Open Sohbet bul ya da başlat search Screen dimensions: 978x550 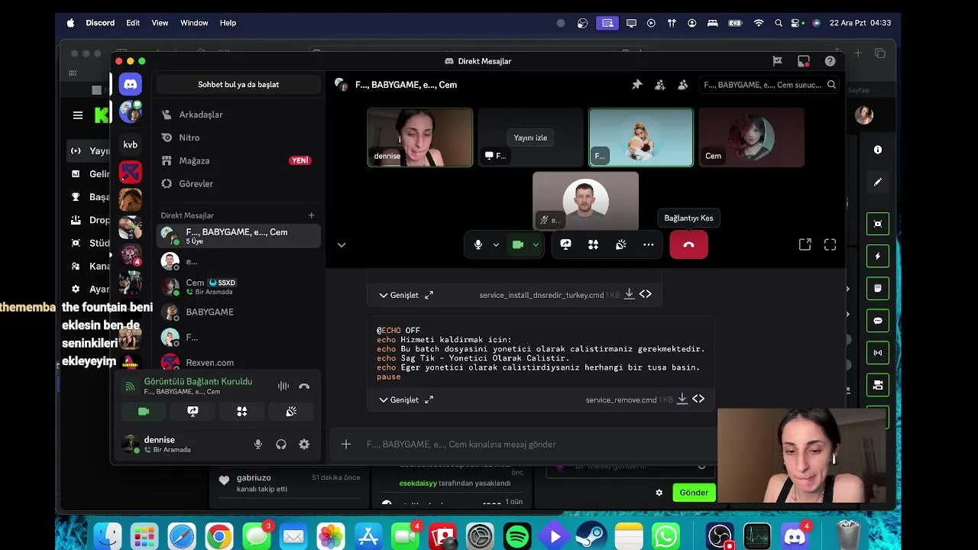[238, 85]
